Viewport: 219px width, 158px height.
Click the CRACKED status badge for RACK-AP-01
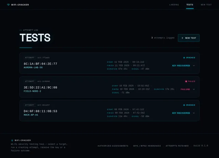[x=189, y=105]
